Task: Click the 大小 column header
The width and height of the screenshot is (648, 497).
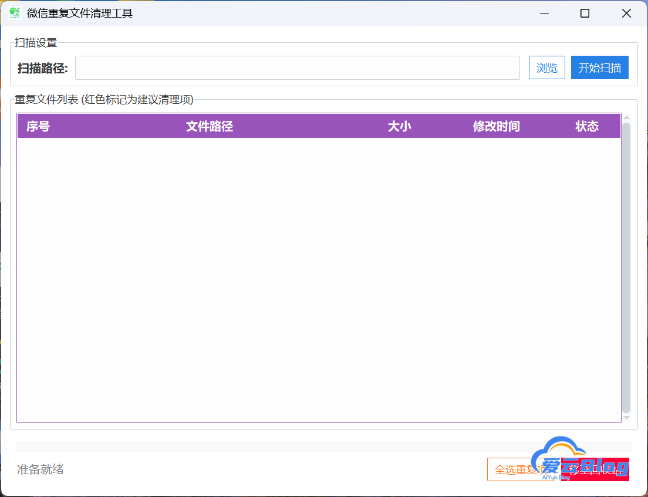Action: [x=399, y=126]
